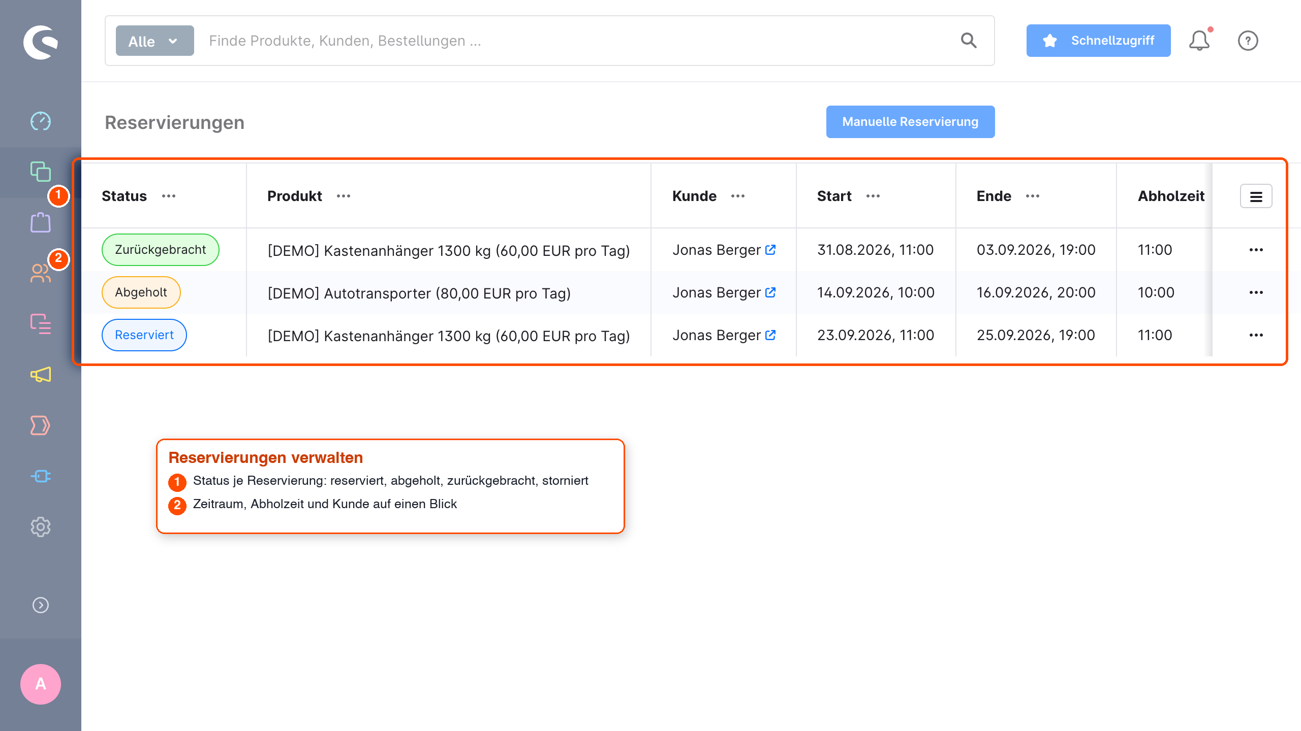Screen dimensions: 1301x731
Task: Open external link icon for Jonas Berger 31.08.2026 row
Action: click(770, 250)
